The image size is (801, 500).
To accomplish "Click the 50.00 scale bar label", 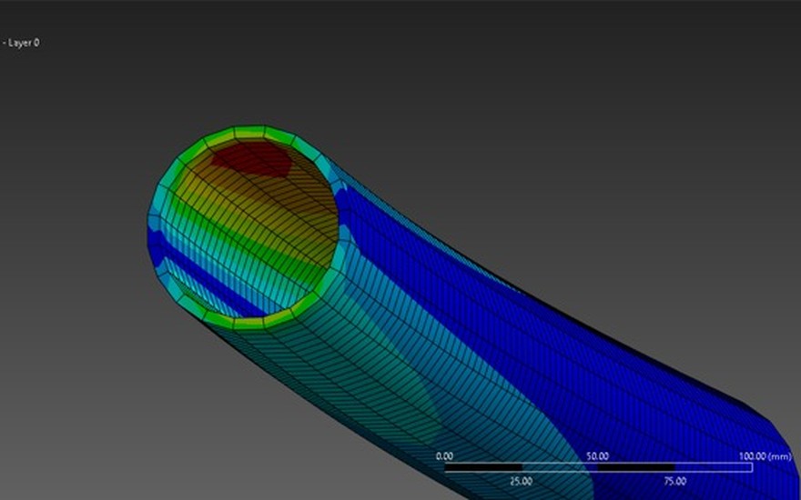I will coord(597,456).
